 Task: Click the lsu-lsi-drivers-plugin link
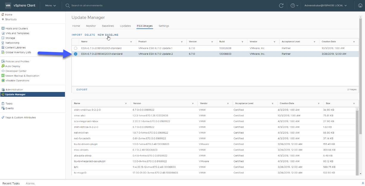click(x=86, y=144)
